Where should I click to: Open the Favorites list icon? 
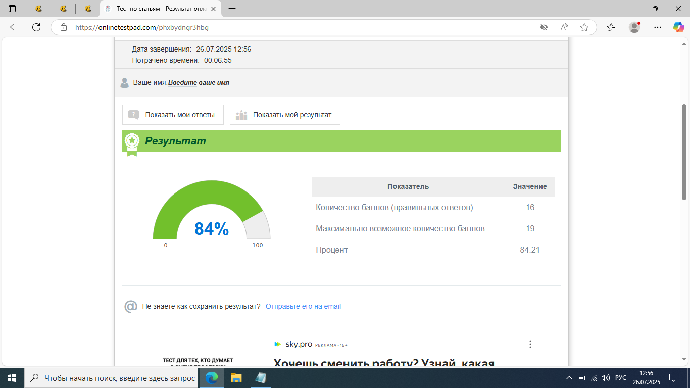pyautogui.click(x=611, y=27)
